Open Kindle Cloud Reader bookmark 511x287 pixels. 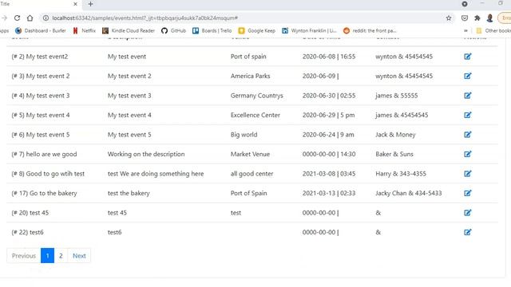(x=129, y=30)
